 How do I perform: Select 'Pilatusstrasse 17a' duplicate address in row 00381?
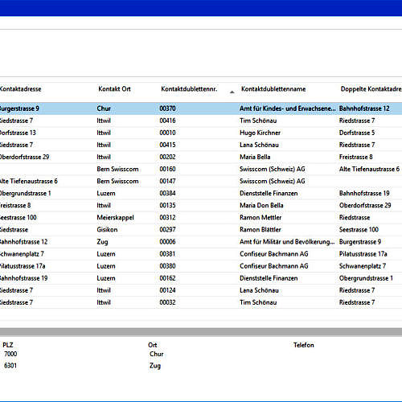[363, 254]
